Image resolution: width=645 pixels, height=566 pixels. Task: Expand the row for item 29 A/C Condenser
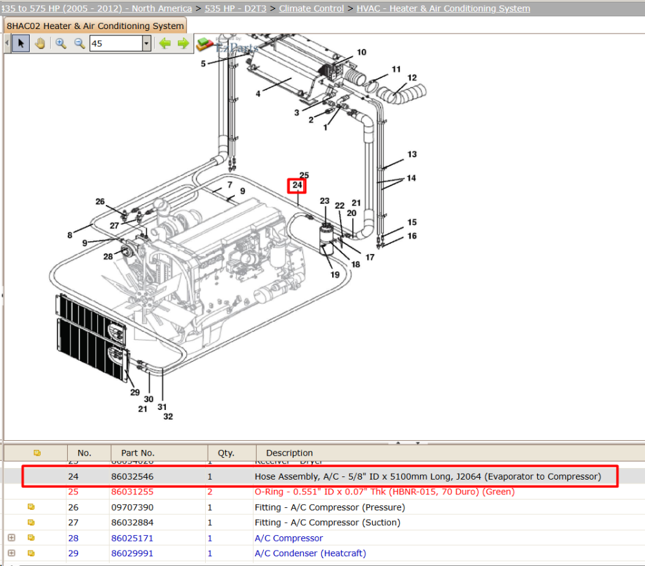12,553
